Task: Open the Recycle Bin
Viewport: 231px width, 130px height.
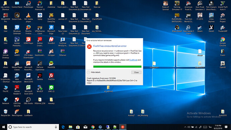Action: 6,113
